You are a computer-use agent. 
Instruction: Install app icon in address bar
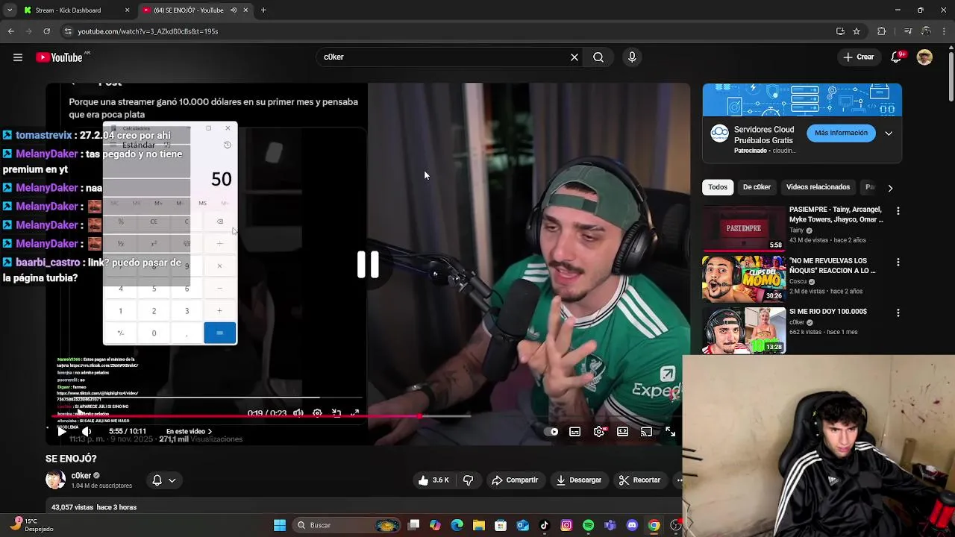point(840,31)
